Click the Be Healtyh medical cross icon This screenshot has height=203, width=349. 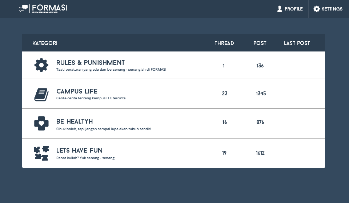(41, 123)
